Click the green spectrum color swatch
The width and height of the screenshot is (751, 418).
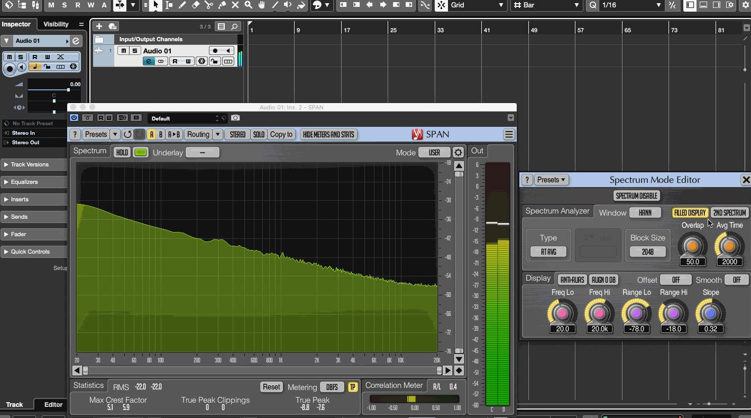pyautogui.click(x=140, y=153)
